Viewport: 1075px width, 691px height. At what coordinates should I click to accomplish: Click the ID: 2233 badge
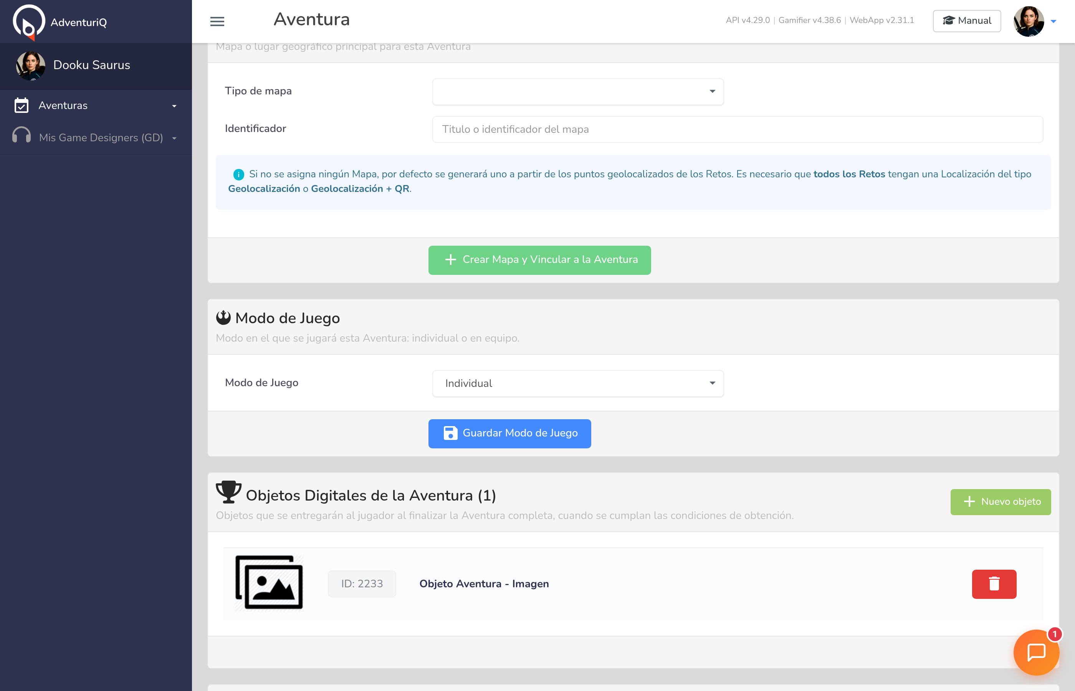tap(362, 584)
